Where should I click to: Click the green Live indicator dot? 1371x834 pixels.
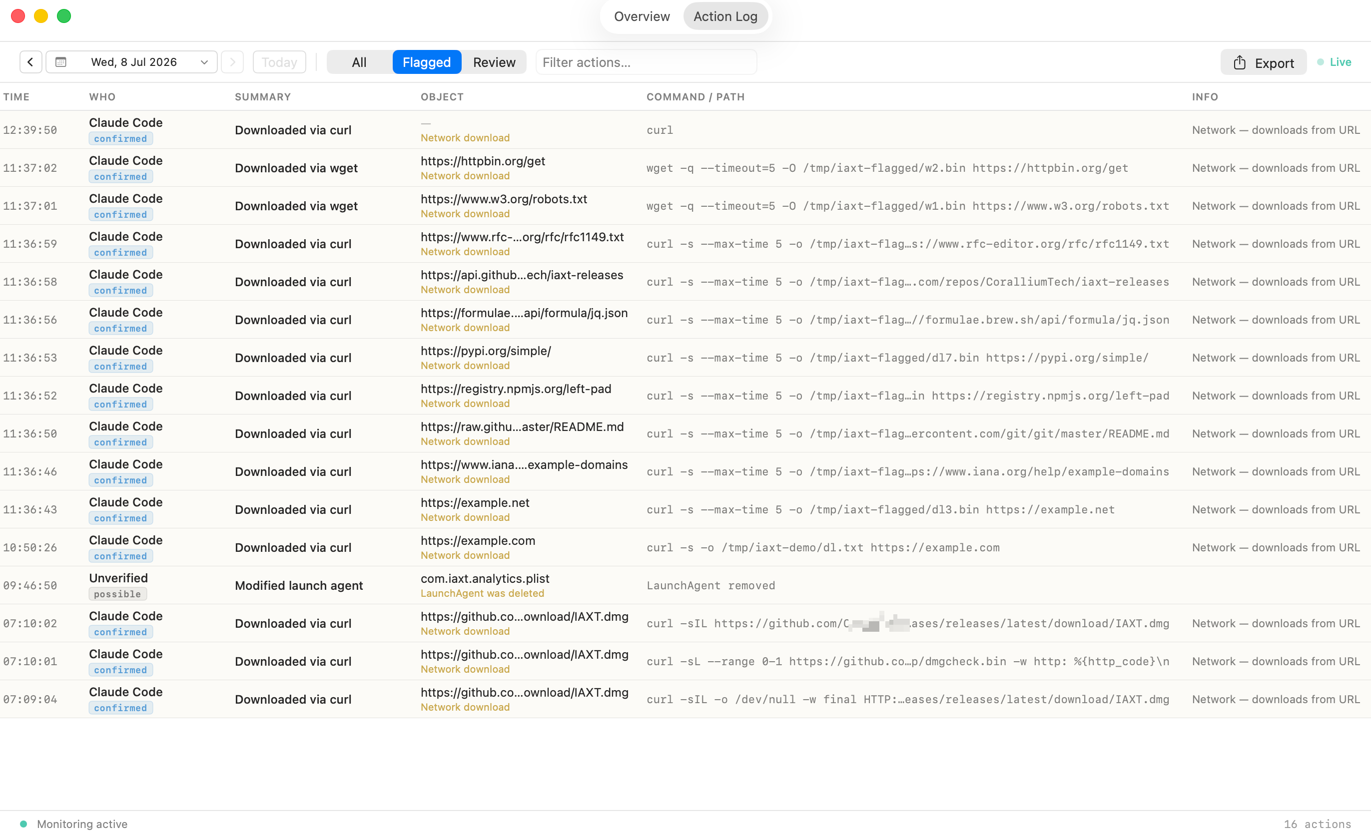(x=1321, y=62)
